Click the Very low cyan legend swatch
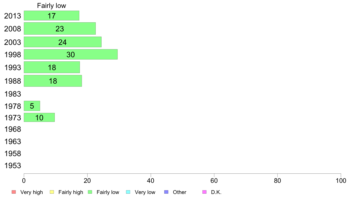The height and width of the screenshot is (216, 349). [x=128, y=192]
